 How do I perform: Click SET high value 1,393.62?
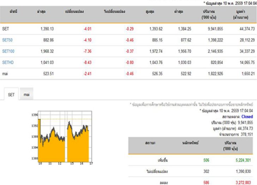pos(156,29)
